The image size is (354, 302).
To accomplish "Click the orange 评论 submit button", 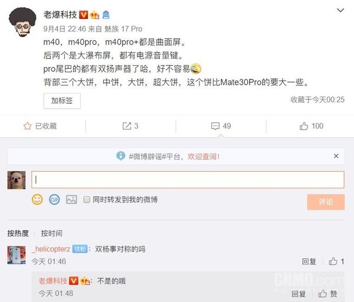I will tap(325, 202).
